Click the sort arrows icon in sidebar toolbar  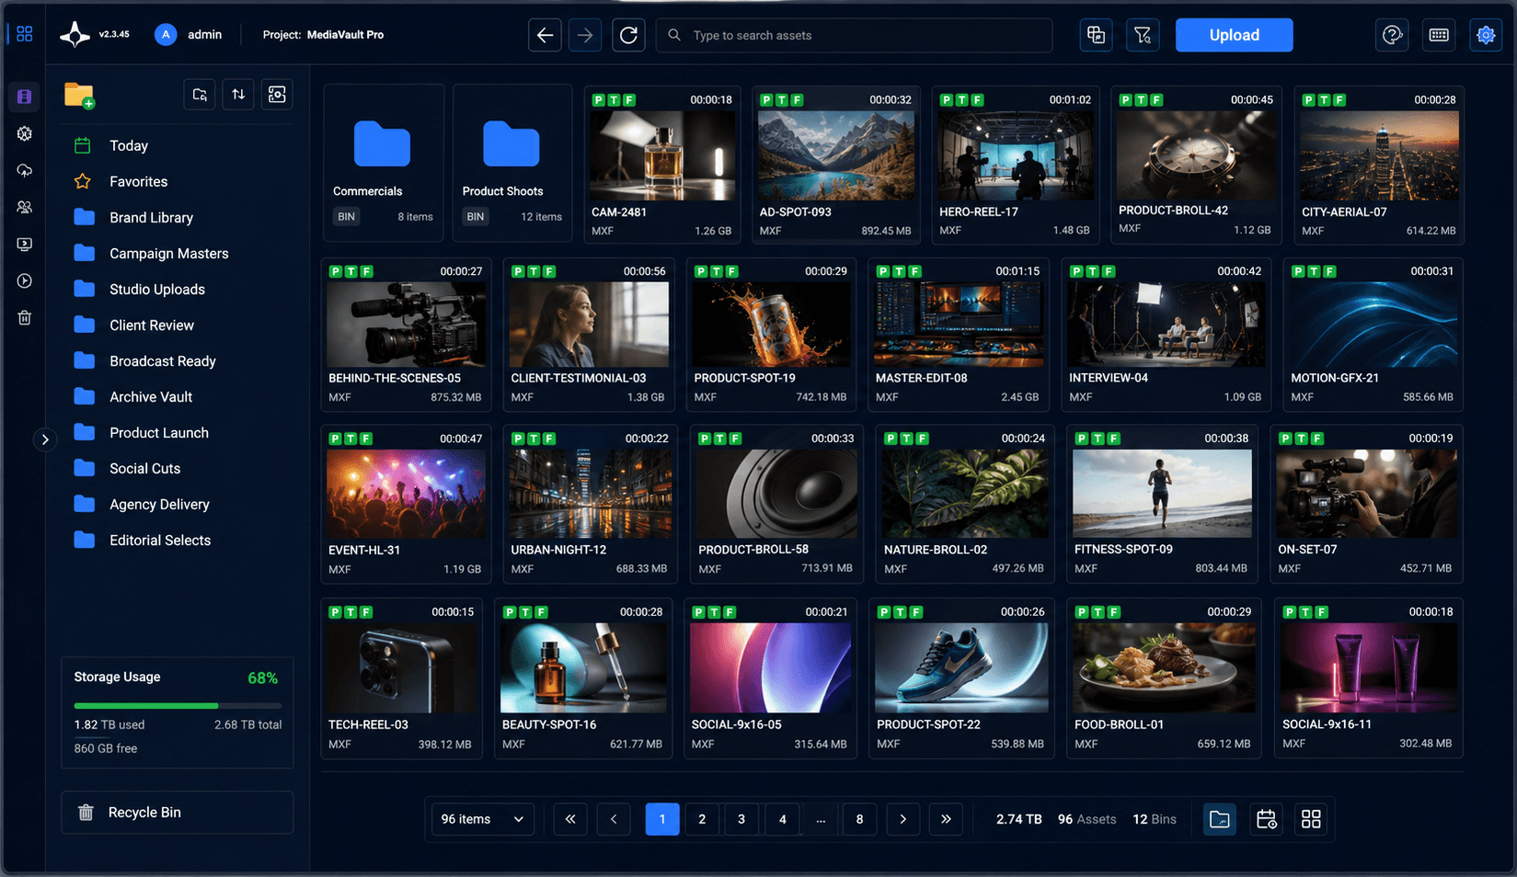pos(238,94)
